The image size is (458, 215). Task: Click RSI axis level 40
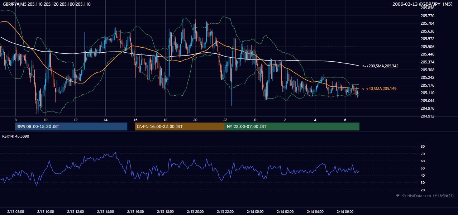point(423,175)
